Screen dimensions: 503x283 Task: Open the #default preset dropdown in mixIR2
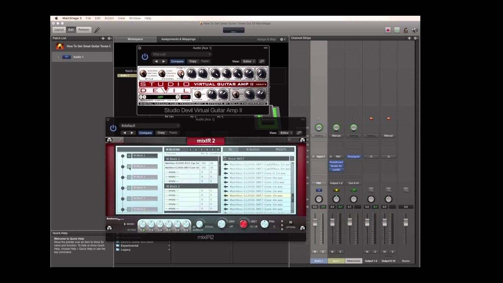point(150,126)
